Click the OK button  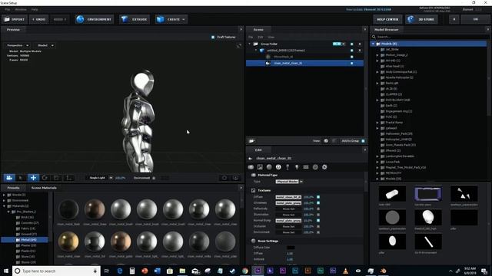pos(475,19)
